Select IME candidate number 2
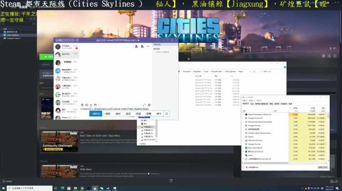Image resolution: width=342 pixels, height=191 pixels. click(x=107, y=114)
